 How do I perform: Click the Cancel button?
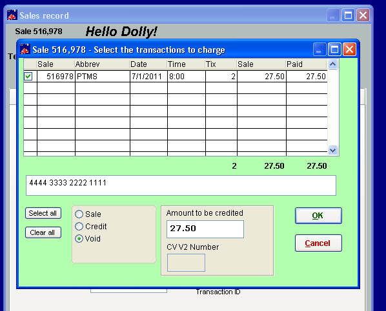coord(318,243)
